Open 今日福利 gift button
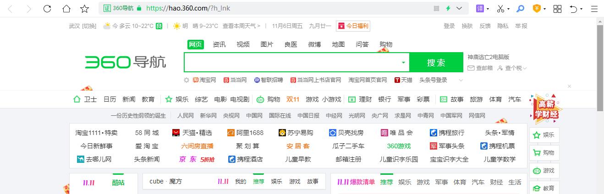 (353, 26)
